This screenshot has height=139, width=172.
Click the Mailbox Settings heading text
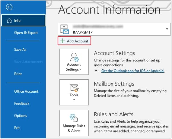tap(114, 84)
